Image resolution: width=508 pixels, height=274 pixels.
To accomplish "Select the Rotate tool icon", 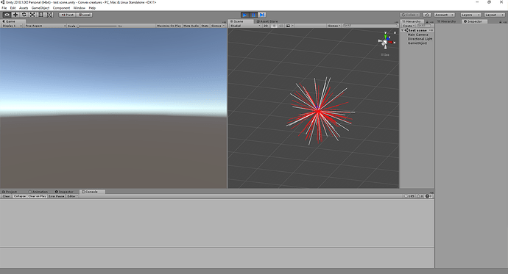I will point(24,15).
